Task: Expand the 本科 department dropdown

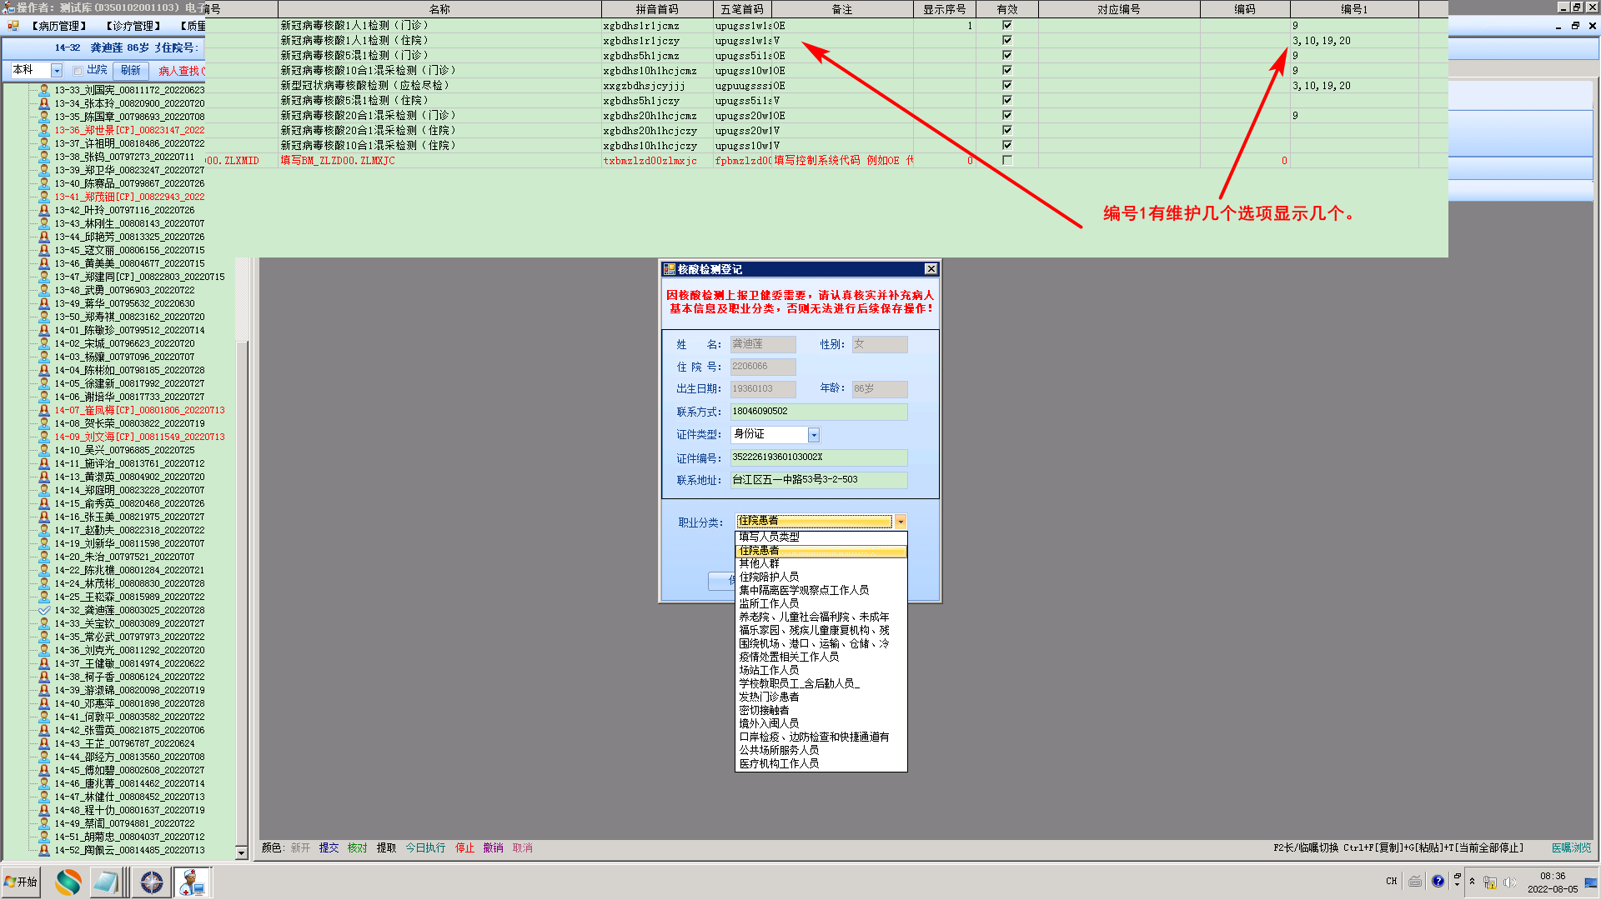Action: tap(57, 71)
